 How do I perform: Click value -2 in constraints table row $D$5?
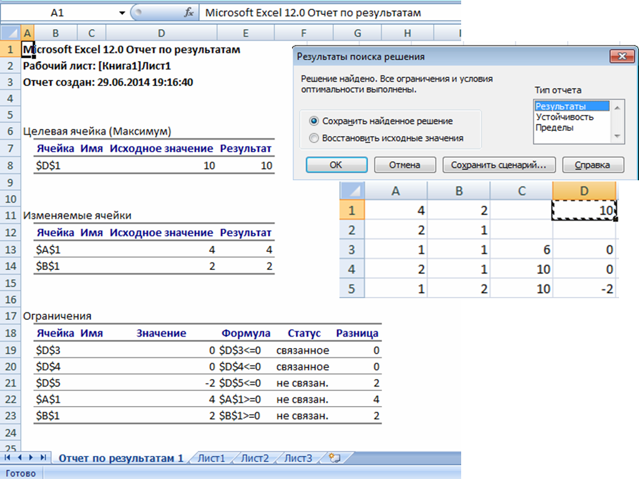[210, 383]
